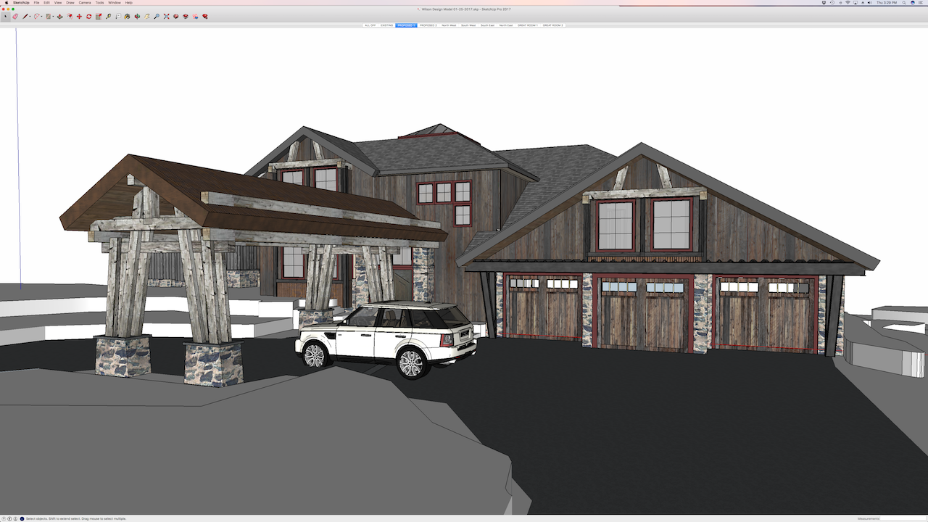The image size is (928, 522).
Task: Select the Offset tool
Action: click(x=70, y=17)
